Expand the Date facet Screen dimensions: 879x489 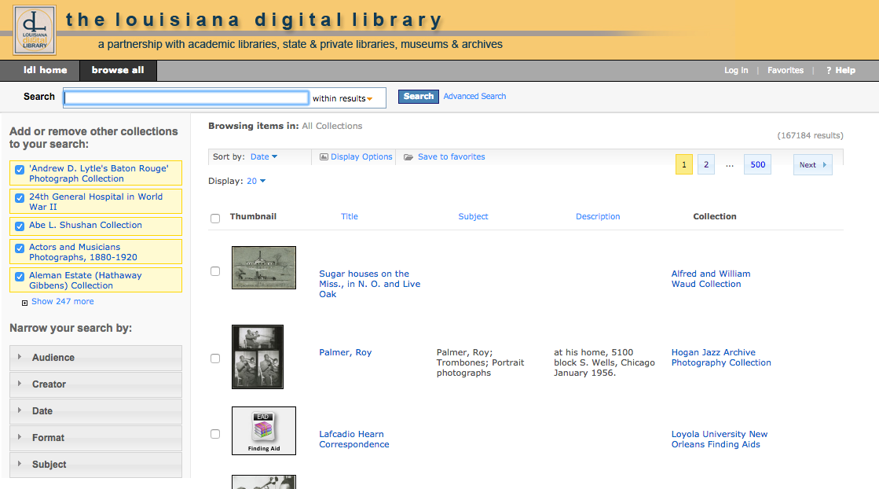[x=96, y=411]
